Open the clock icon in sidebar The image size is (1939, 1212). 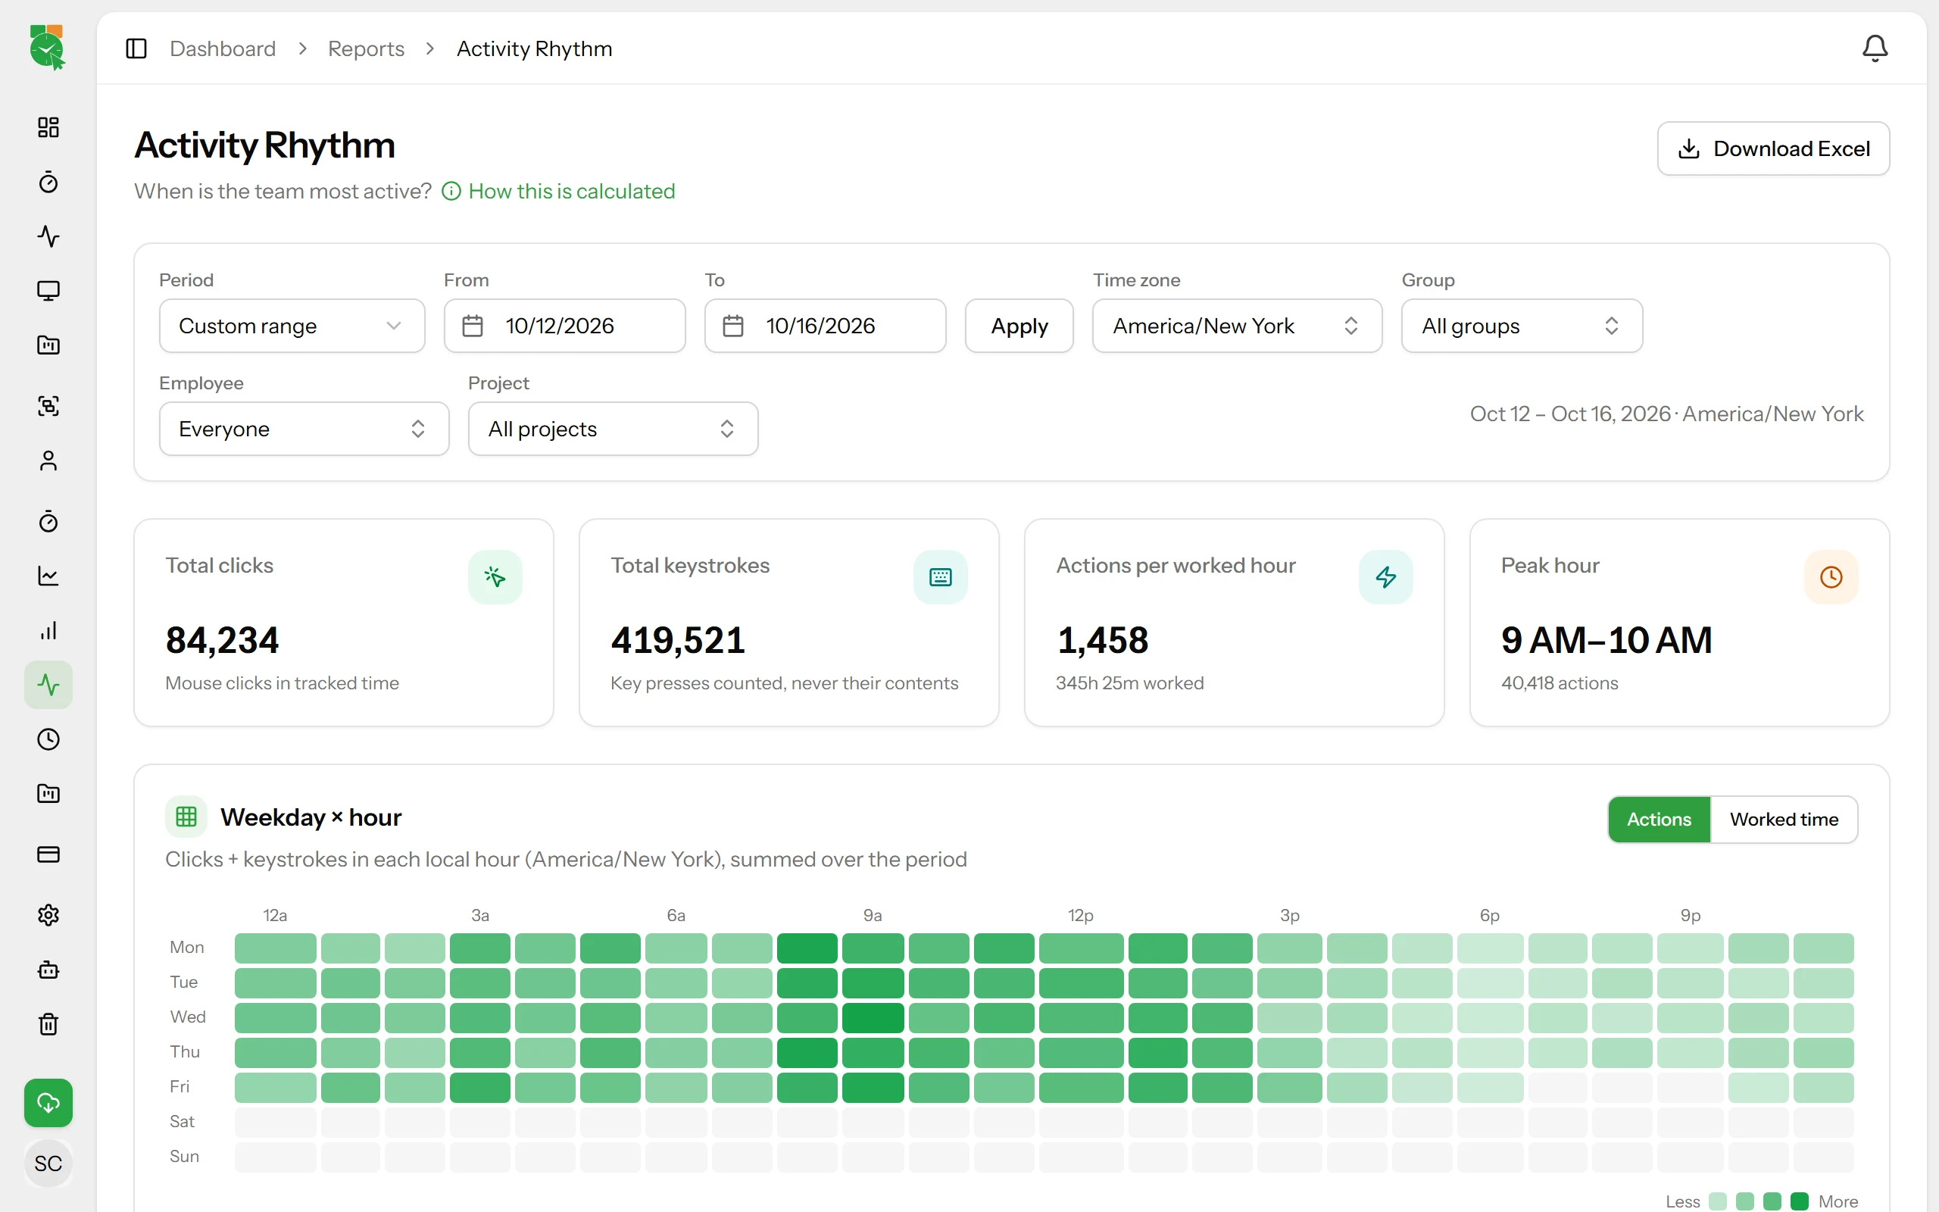point(48,739)
